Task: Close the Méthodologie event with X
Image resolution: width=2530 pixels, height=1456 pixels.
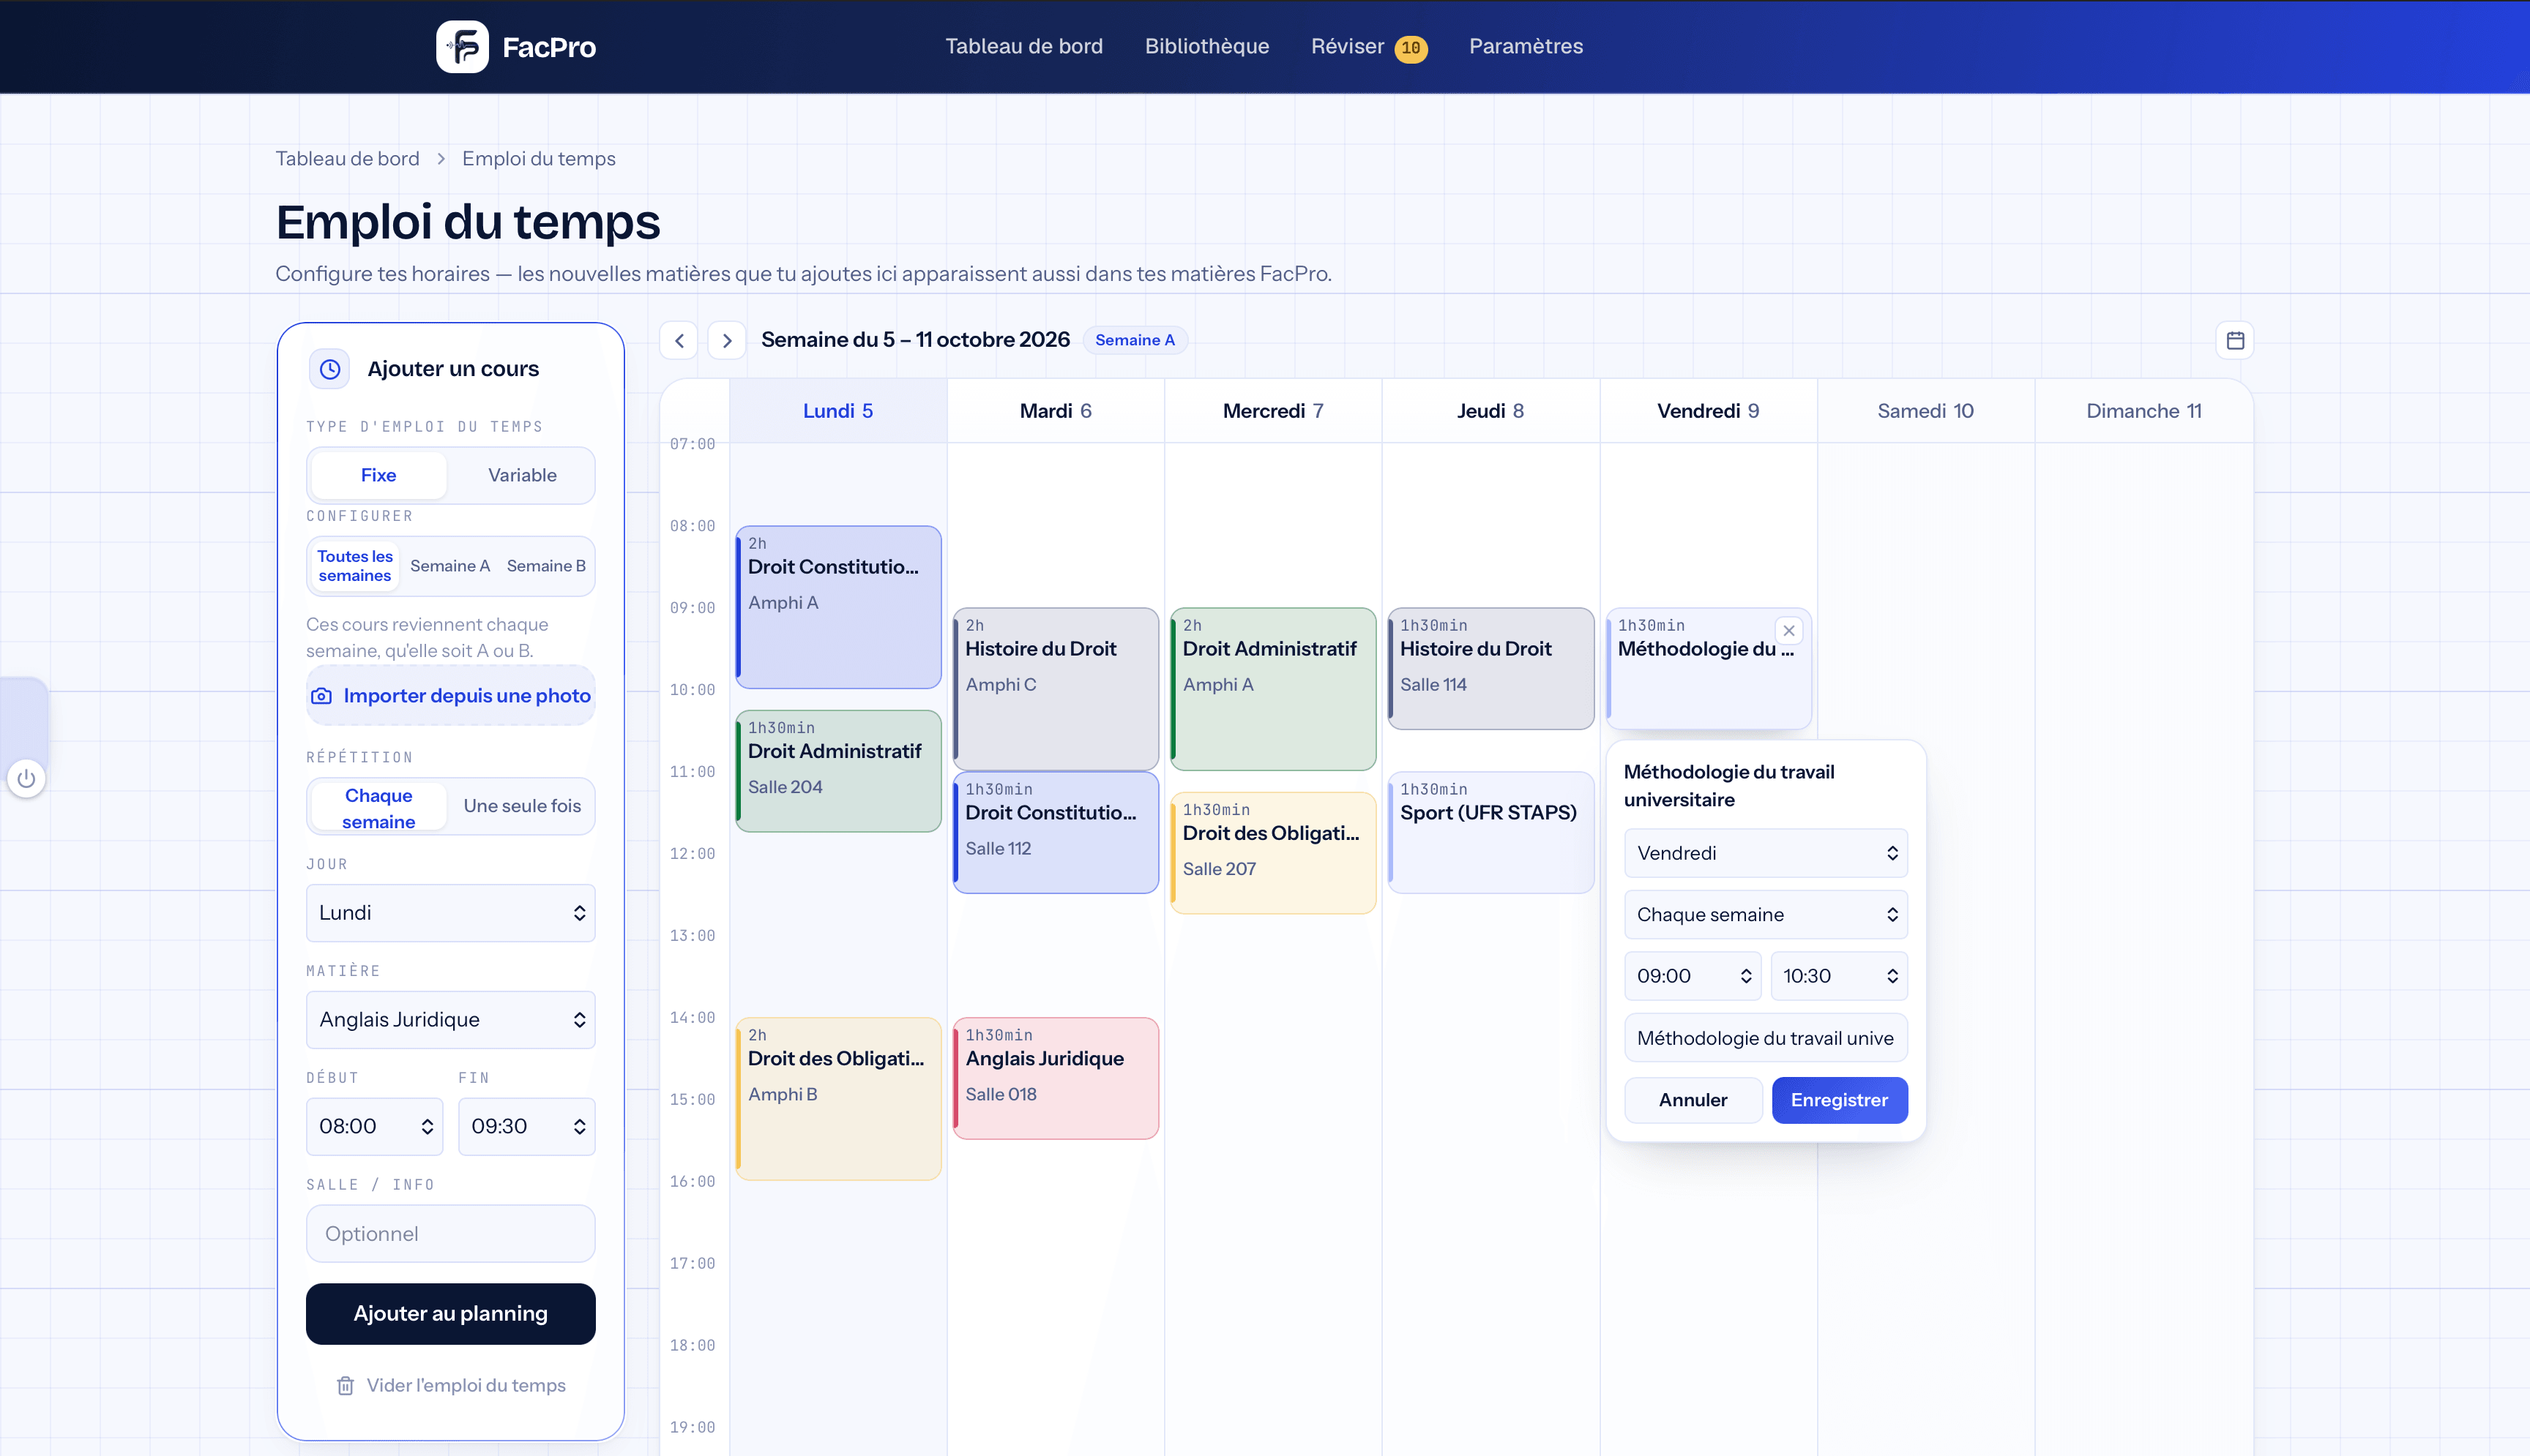Action: coord(1788,630)
